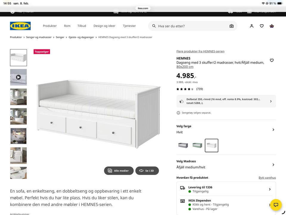
Task: Open the yellow chat bubble button
Action: coord(276,205)
